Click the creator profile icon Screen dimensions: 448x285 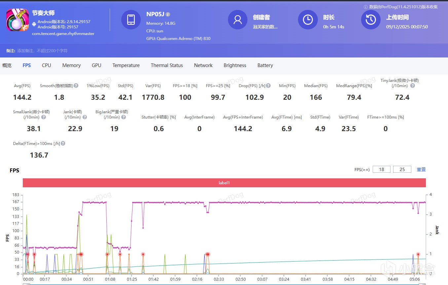pyautogui.click(x=238, y=19)
